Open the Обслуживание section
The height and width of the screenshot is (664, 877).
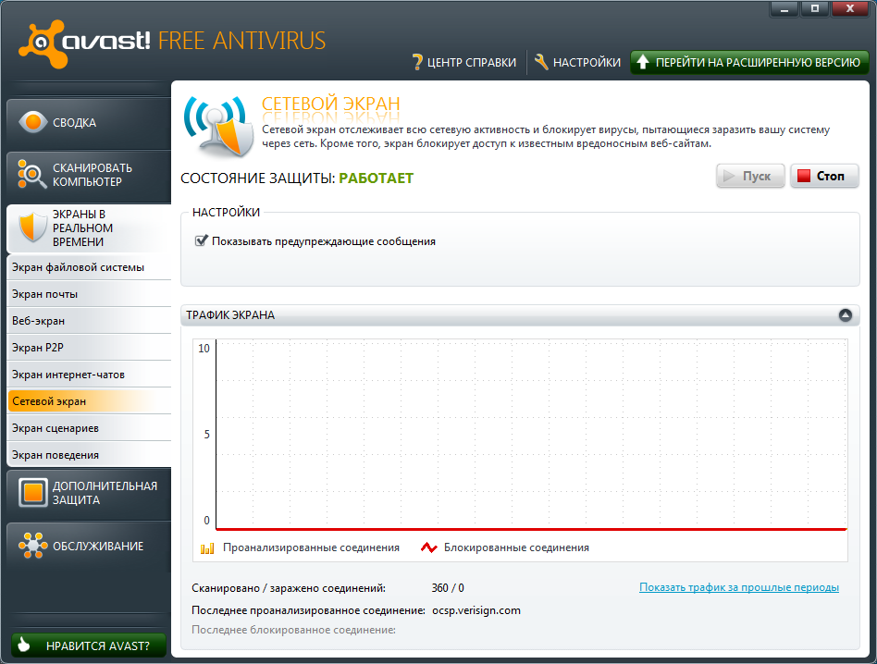click(89, 546)
